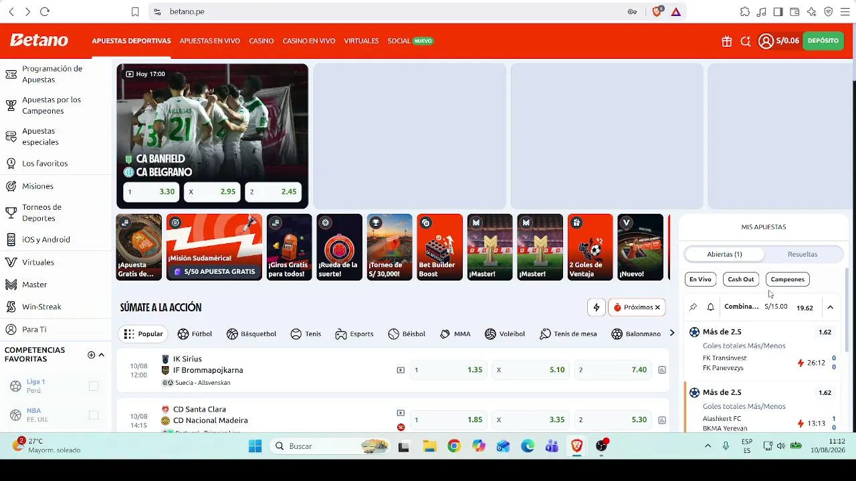The width and height of the screenshot is (856, 481).
Task: Open Microsoft Teams from the taskbar
Action: 552,446
